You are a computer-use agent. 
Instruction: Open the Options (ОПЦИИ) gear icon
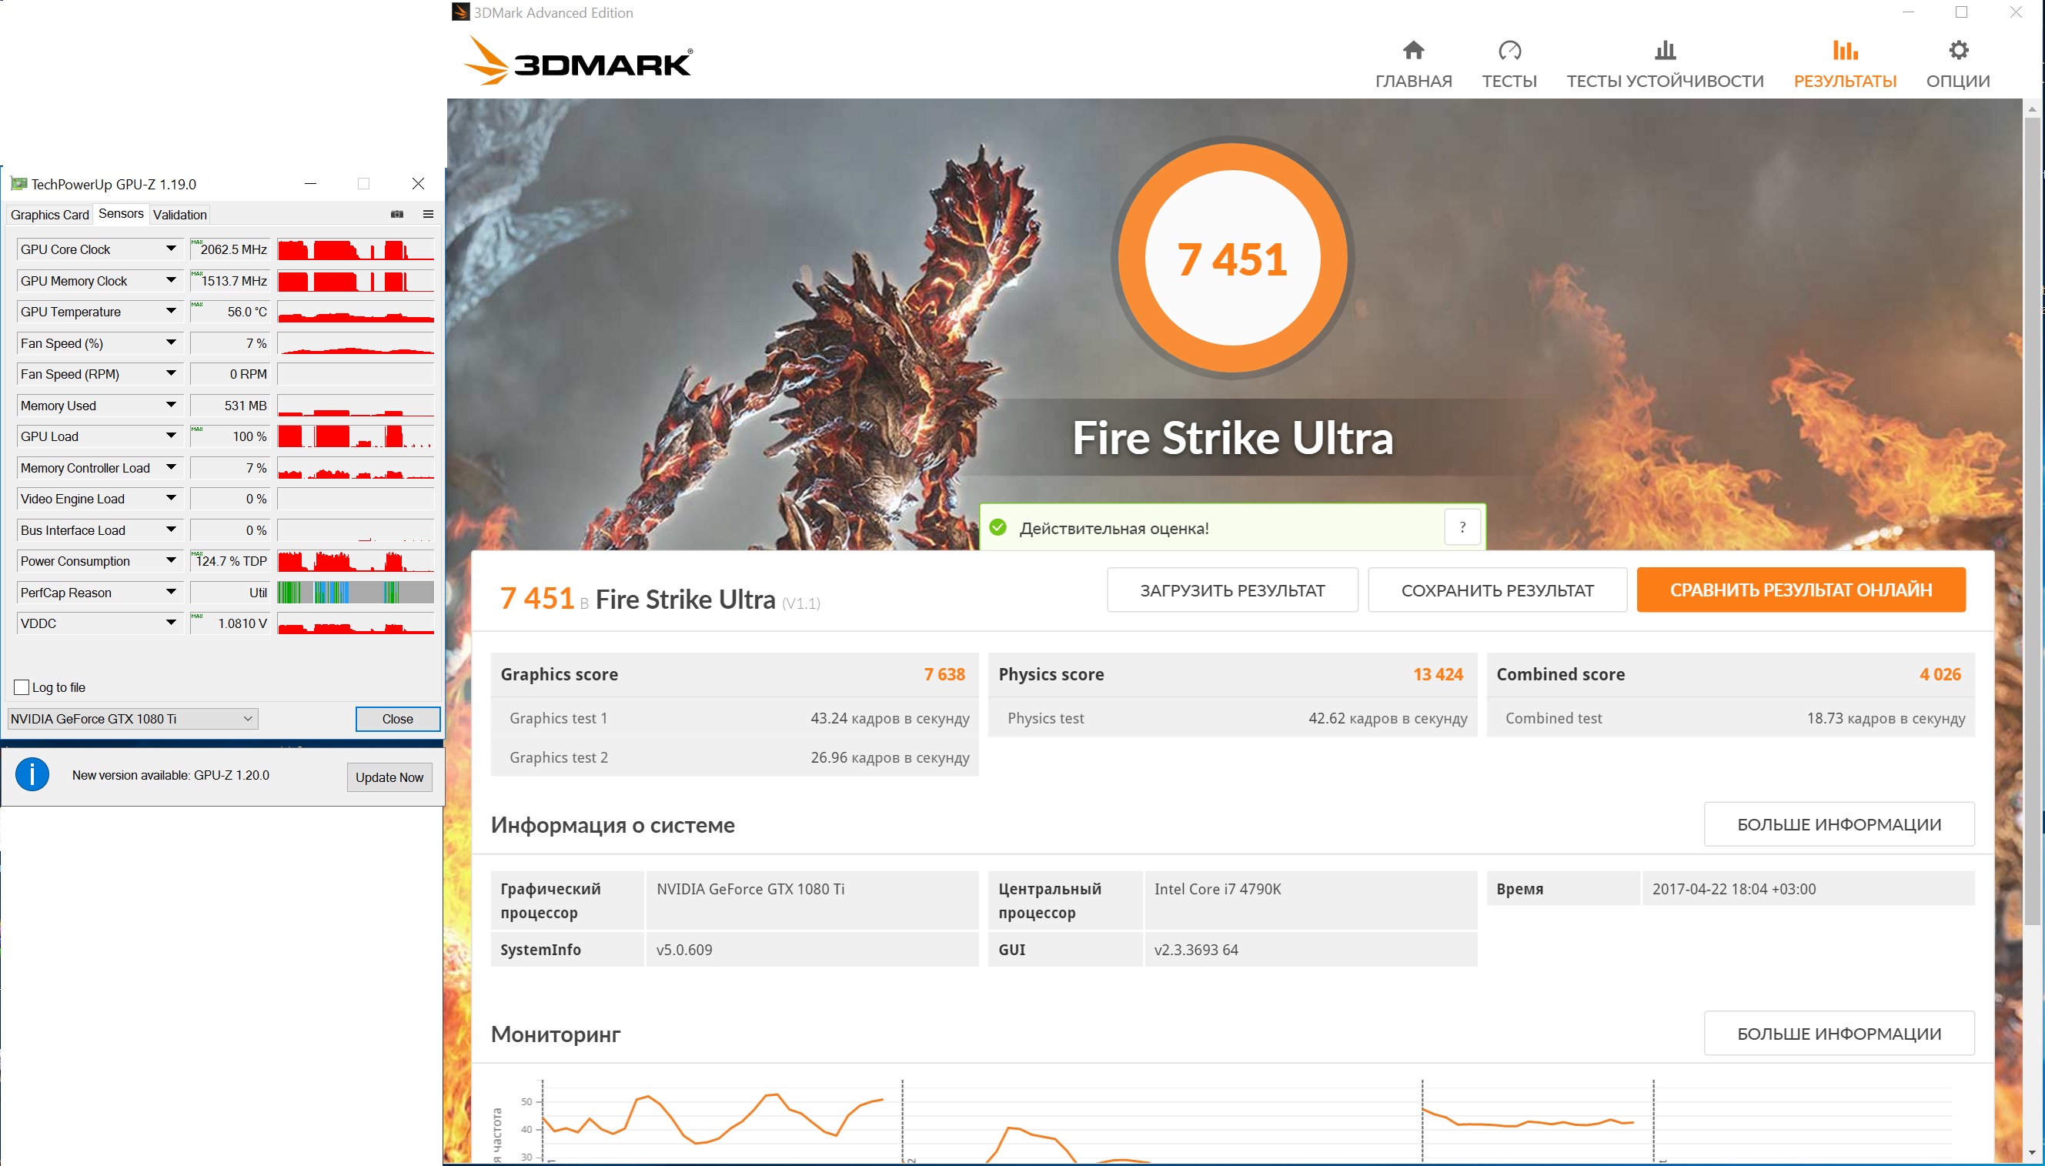[x=1958, y=52]
